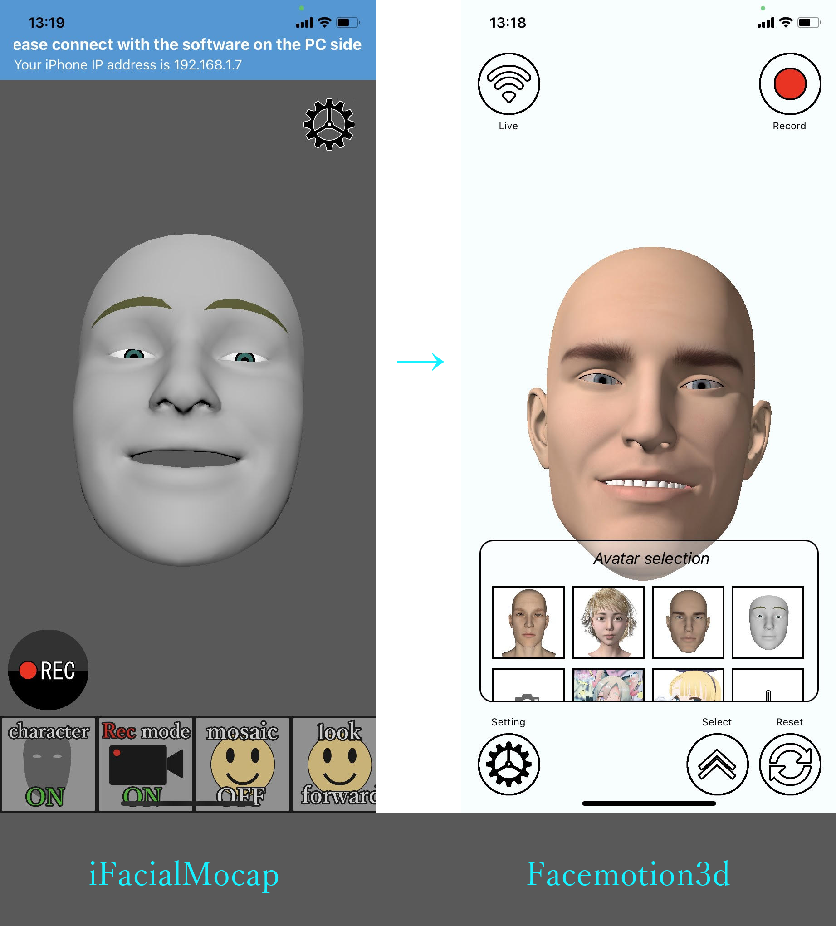Tap the home indicator bar in Facemotion3d
836x926 pixels.
(x=649, y=804)
